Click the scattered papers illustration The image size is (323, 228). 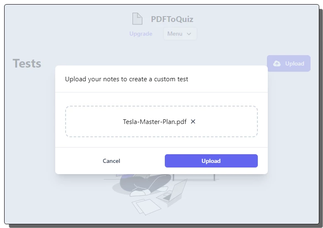coord(146,207)
